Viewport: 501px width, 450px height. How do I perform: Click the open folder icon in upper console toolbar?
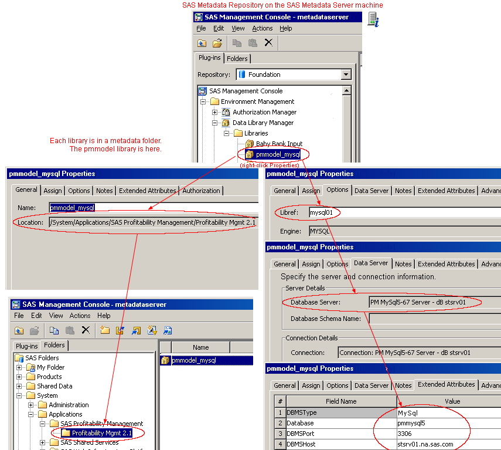pyautogui.click(x=217, y=43)
